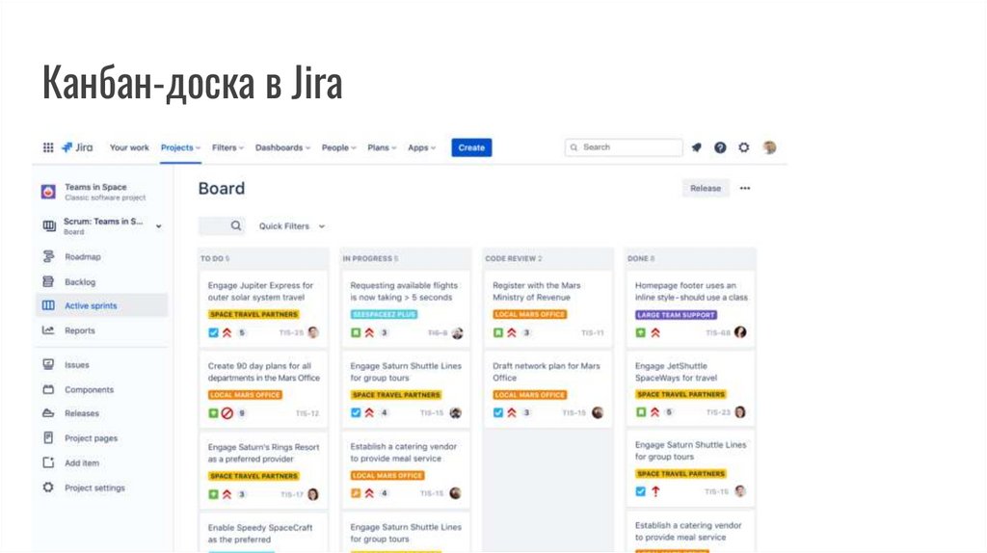The image size is (987, 553).
Task: Open issue TIS-12 key link
Action: (307, 413)
